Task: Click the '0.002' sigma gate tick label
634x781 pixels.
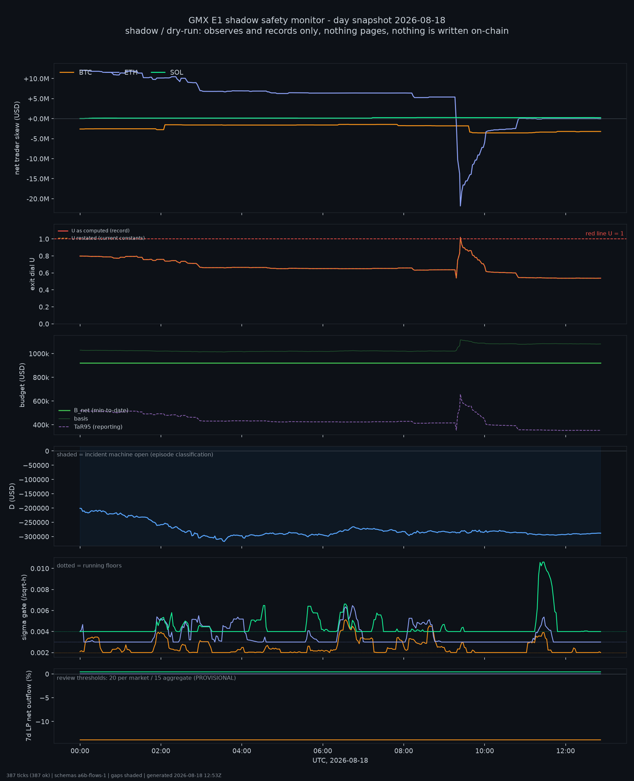Action: 40,653
